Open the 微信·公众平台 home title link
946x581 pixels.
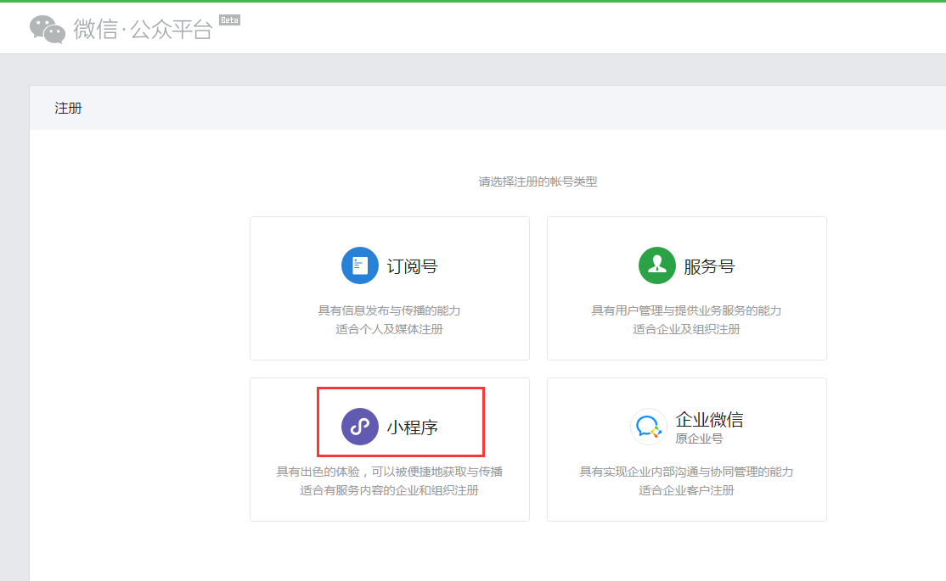tap(143, 29)
